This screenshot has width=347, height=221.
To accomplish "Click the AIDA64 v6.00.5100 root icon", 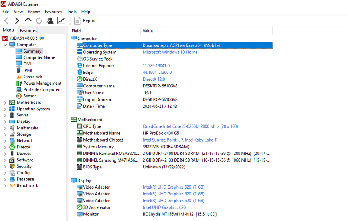I will (x=5, y=38).
